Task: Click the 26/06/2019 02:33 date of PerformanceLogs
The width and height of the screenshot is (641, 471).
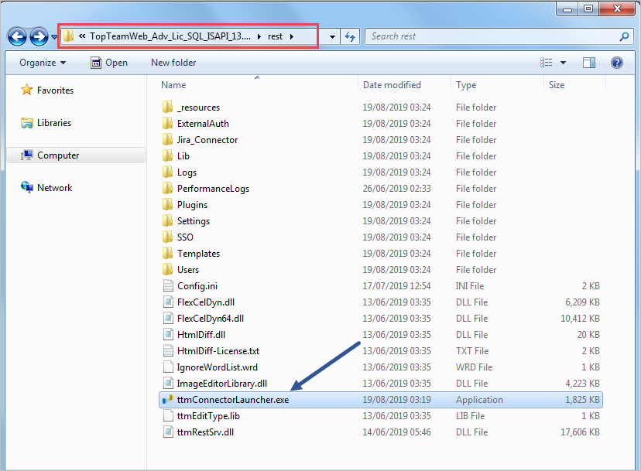Action: click(x=396, y=188)
